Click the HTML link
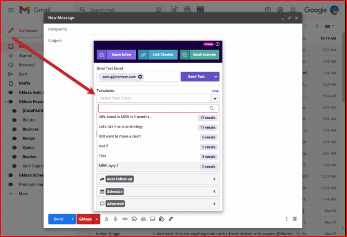347x237 pixels. [216, 91]
